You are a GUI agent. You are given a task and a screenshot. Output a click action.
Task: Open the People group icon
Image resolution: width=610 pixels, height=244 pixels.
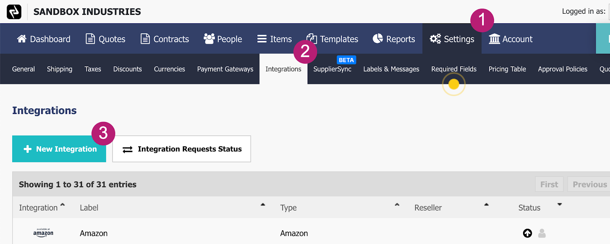pyautogui.click(x=209, y=39)
